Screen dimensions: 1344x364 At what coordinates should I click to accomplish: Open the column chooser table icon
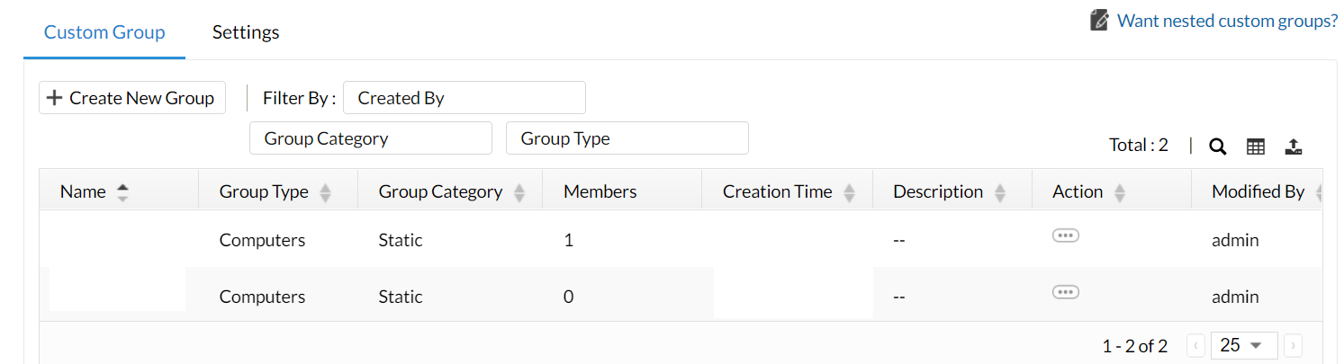1256,146
